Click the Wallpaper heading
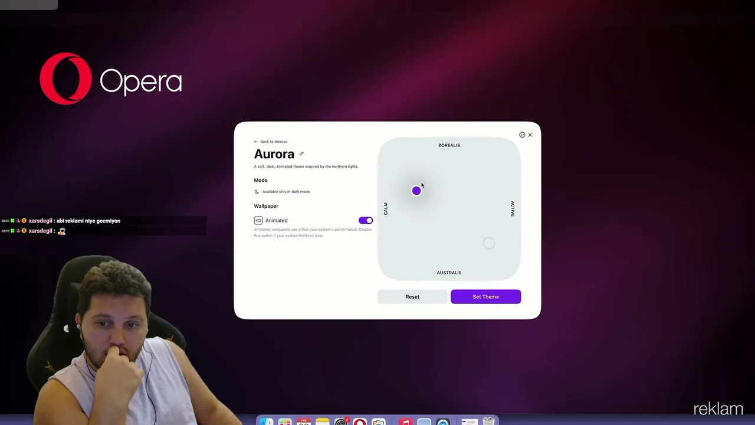 [266, 206]
